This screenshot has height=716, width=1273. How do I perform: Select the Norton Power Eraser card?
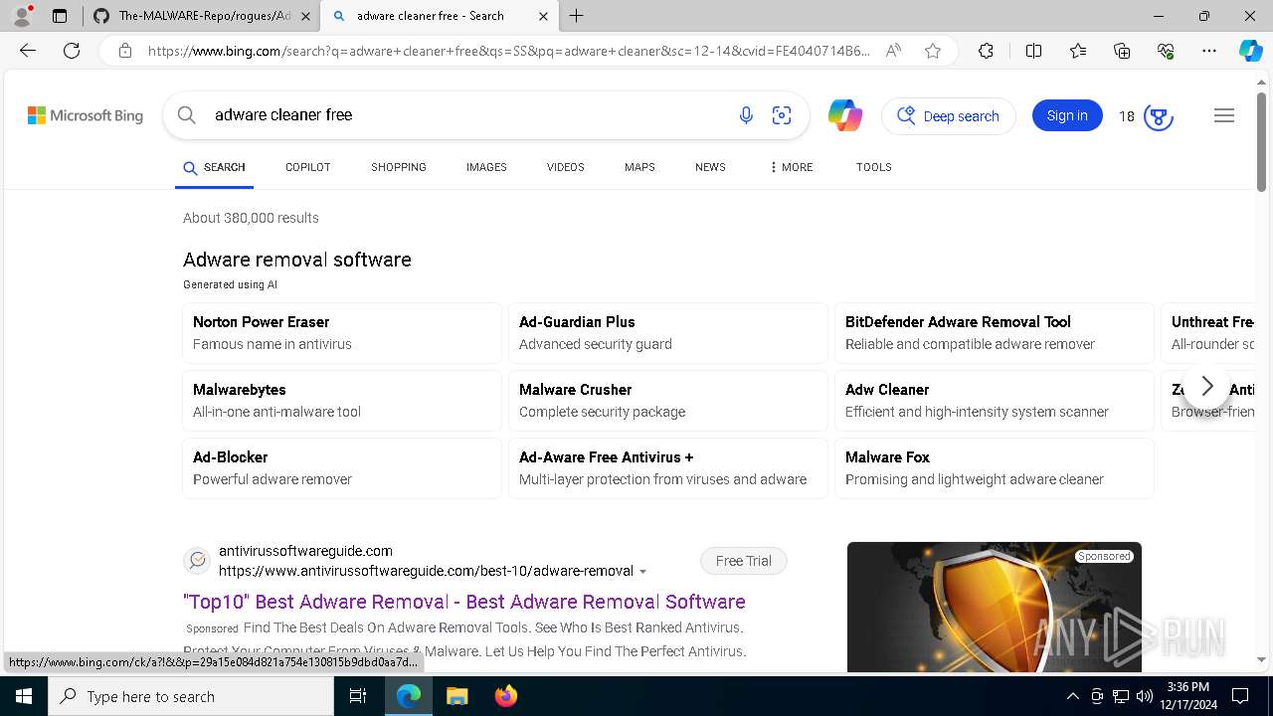[x=342, y=333]
